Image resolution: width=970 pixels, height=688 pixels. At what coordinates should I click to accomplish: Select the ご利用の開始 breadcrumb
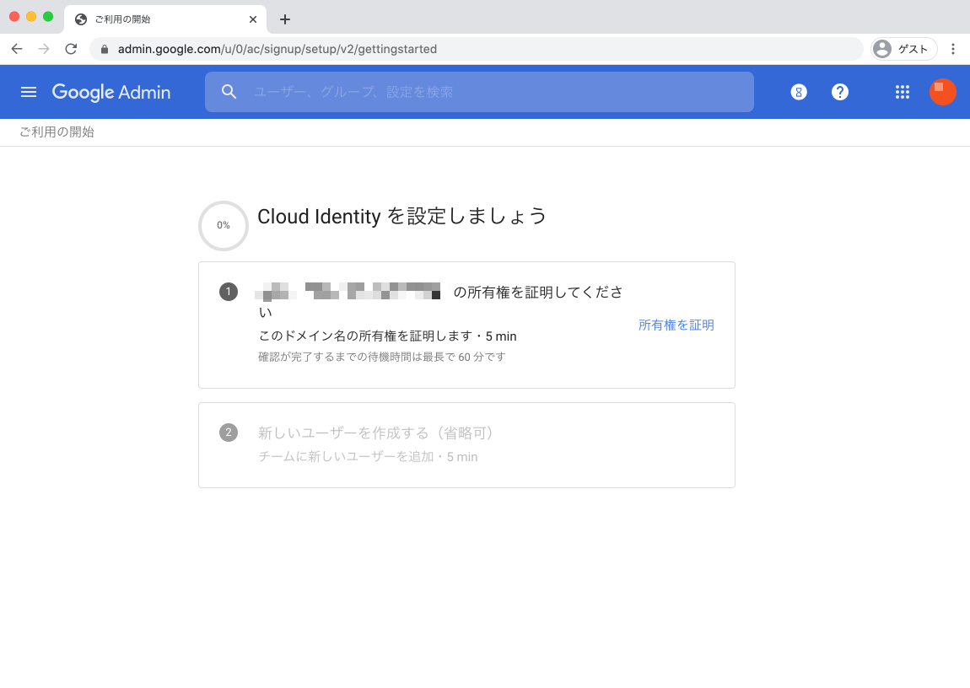(57, 132)
